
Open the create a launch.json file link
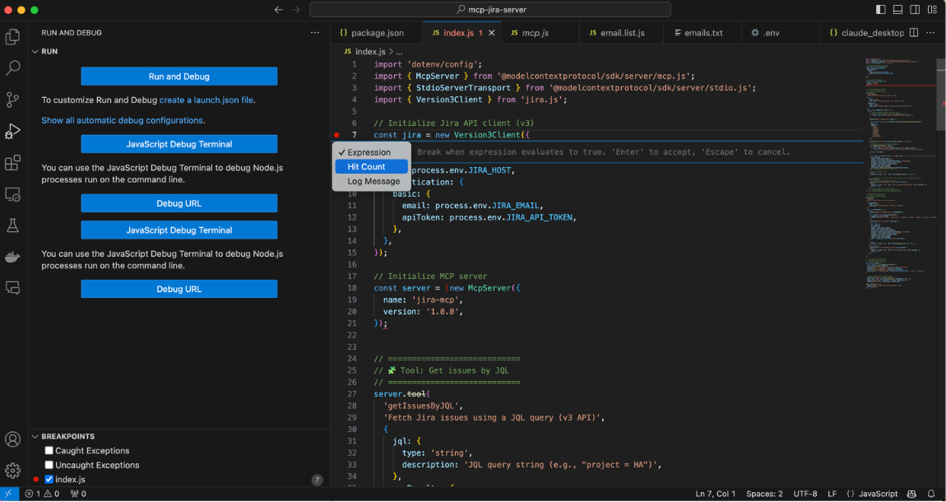206,100
